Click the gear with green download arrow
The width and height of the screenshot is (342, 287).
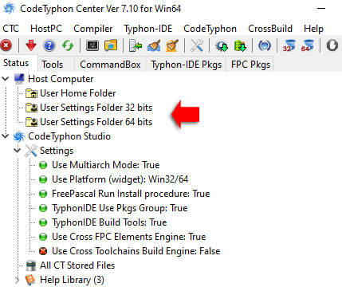point(222,45)
